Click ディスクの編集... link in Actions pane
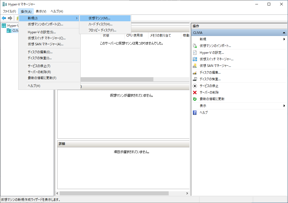Viewport: 288px width, 203px height. pos(210,73)
